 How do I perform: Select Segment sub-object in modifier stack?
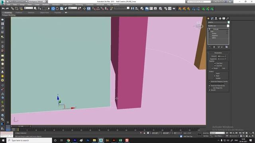(x=215, y=36)
